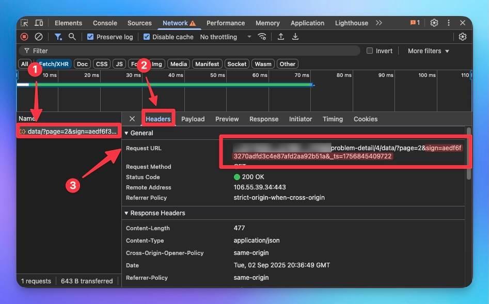The width and height of the screenshot is (489, 304).
Task: Open the Timing detail tab
Action: (333, 119)
